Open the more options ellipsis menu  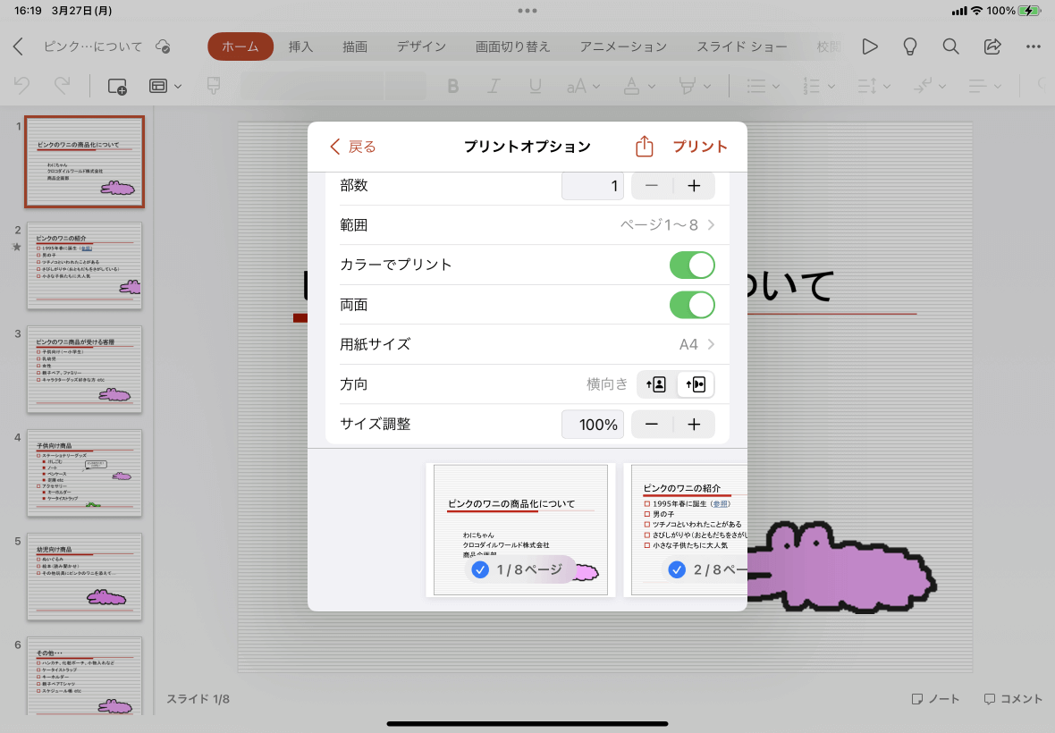tap(1034, 46)
